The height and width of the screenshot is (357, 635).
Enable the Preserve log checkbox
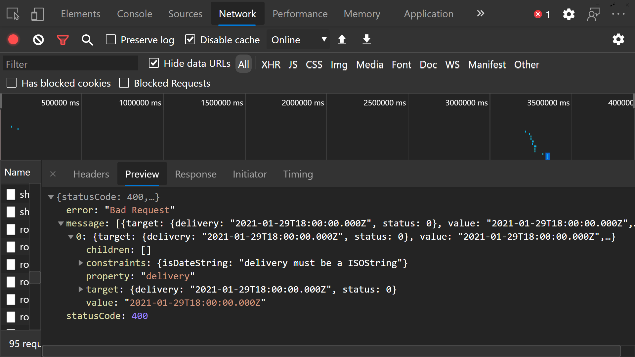[x=111, y=40]
